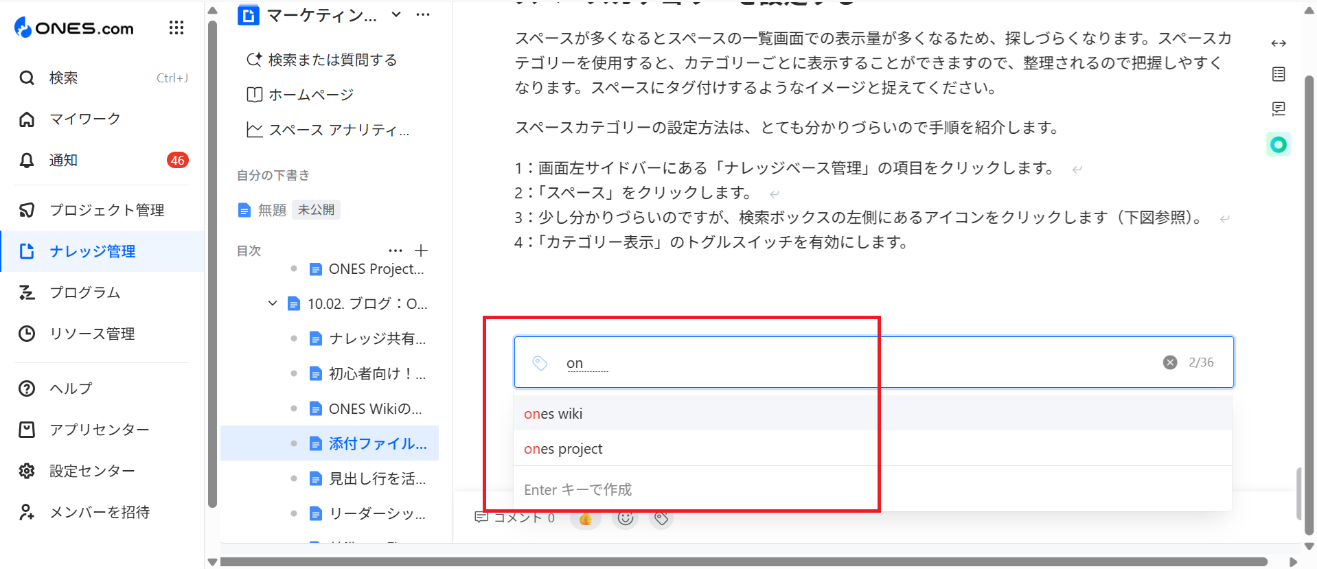Image resolution: width=1317 pixels, height=569 pixels.
Task: Click the ナレッジ管理 document icon
Action: pos(27,251)
